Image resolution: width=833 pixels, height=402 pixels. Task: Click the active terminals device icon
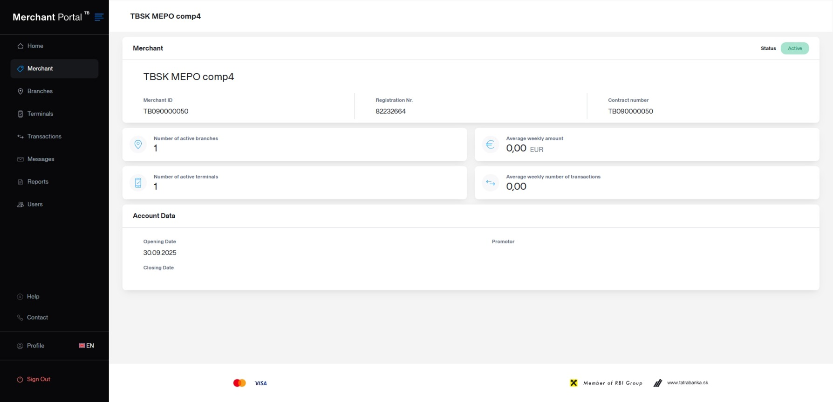pyautogui.click(x=138, y=183)
